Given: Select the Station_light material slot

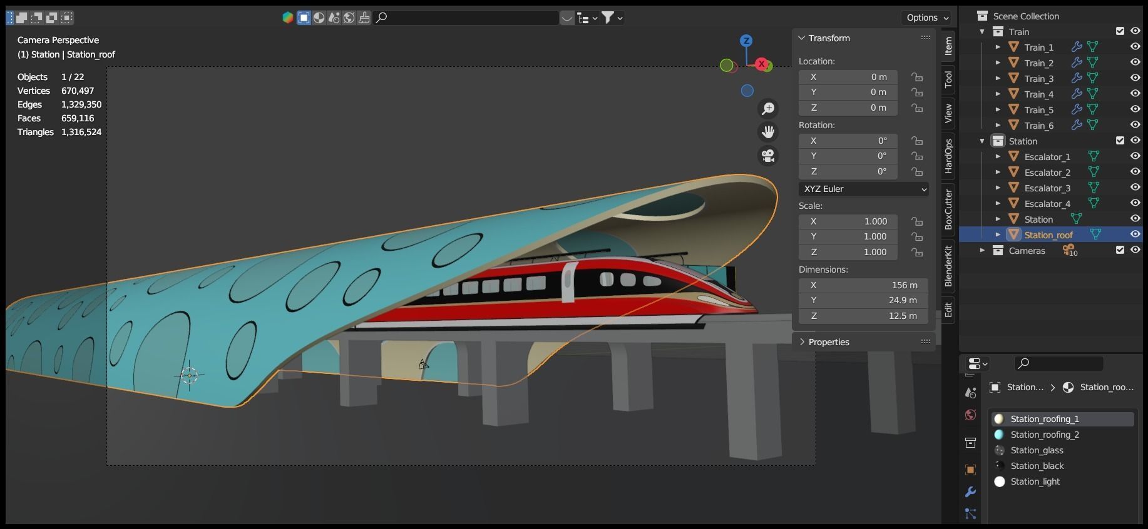Looking at the screenshot, I should (x=1063, y=481).
